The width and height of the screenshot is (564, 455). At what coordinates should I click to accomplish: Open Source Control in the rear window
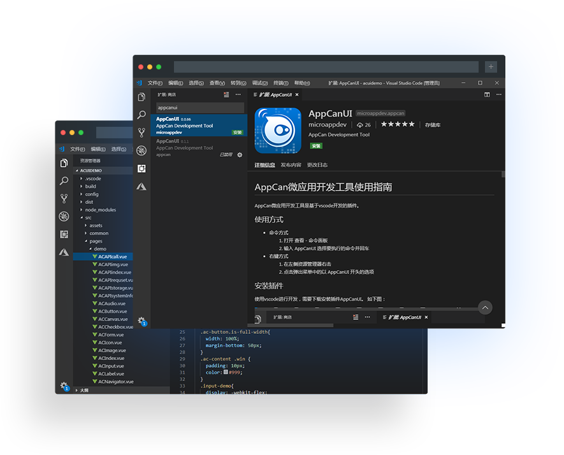64,198
